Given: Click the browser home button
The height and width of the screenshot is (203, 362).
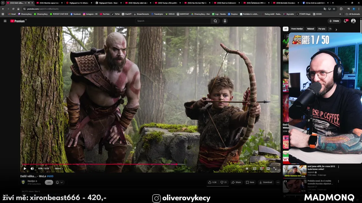Looking at the screenshot, I should (18, 9).
